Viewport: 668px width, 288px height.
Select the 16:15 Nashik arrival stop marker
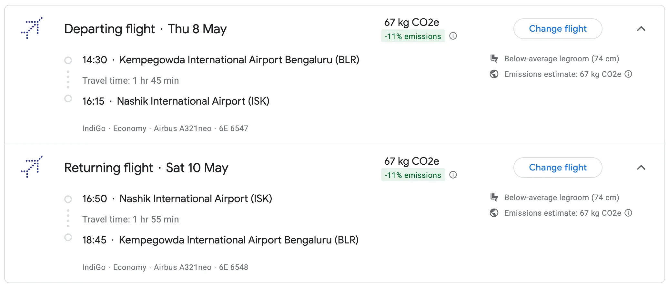68,98
